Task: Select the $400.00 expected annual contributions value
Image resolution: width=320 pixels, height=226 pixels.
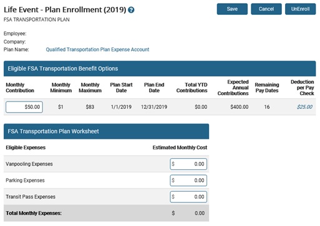Action: pos(240,107)
